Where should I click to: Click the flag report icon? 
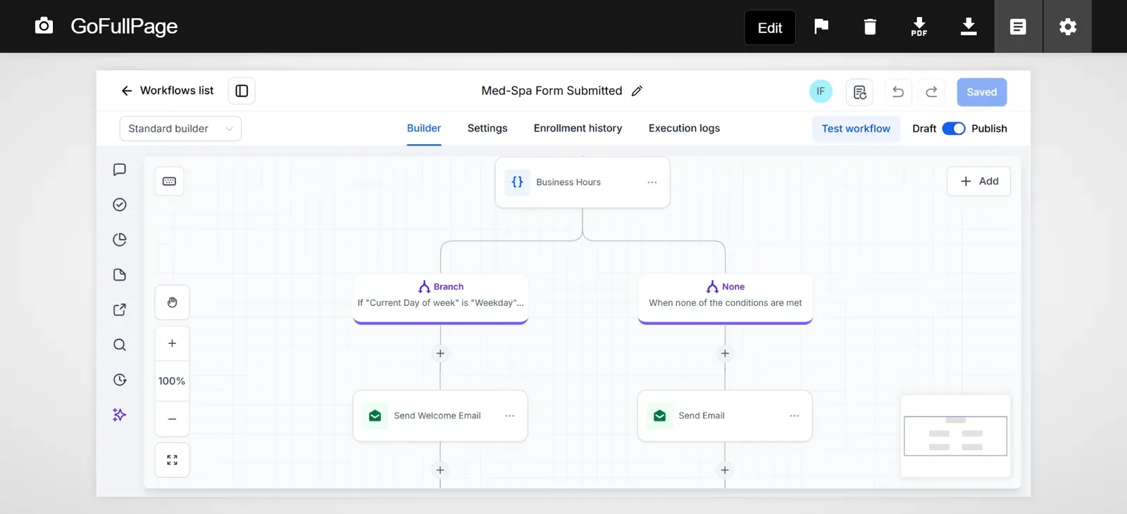coord(821,27)
